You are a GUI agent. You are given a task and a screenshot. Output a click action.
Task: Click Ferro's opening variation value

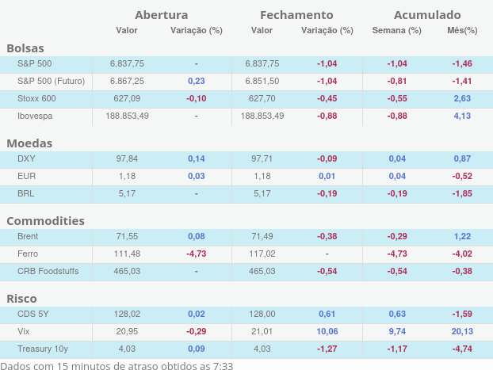(196, 254)
